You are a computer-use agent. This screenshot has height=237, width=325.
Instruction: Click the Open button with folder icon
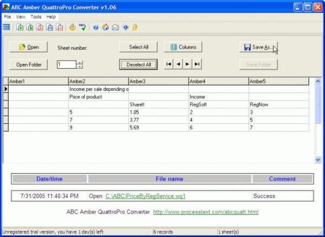pyautogui.click(x=28, y=47)
